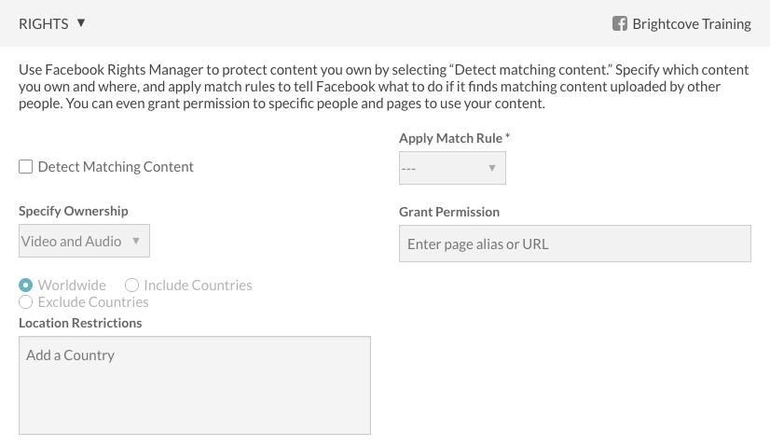Select the Worldwide radio button
770x446 pixels.
point(26,286)
